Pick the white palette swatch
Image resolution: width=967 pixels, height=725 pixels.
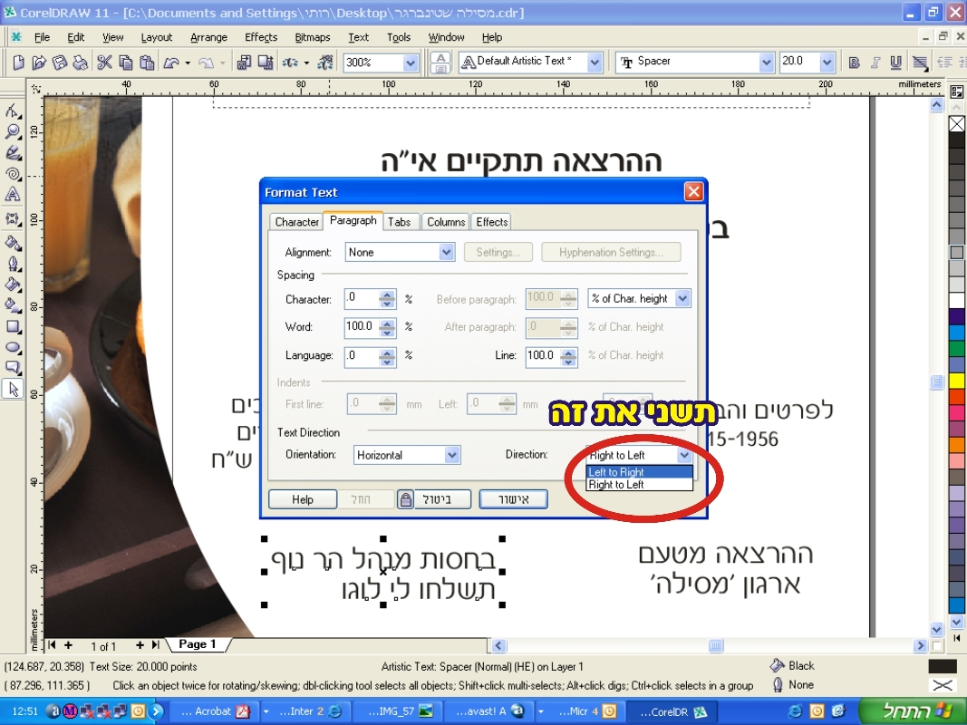click(956, 301)
